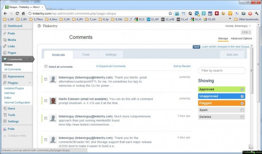The image size is (262, 154).
Task: Select the memtest86 comment checkbox
Action: click(x=46, y=118)
